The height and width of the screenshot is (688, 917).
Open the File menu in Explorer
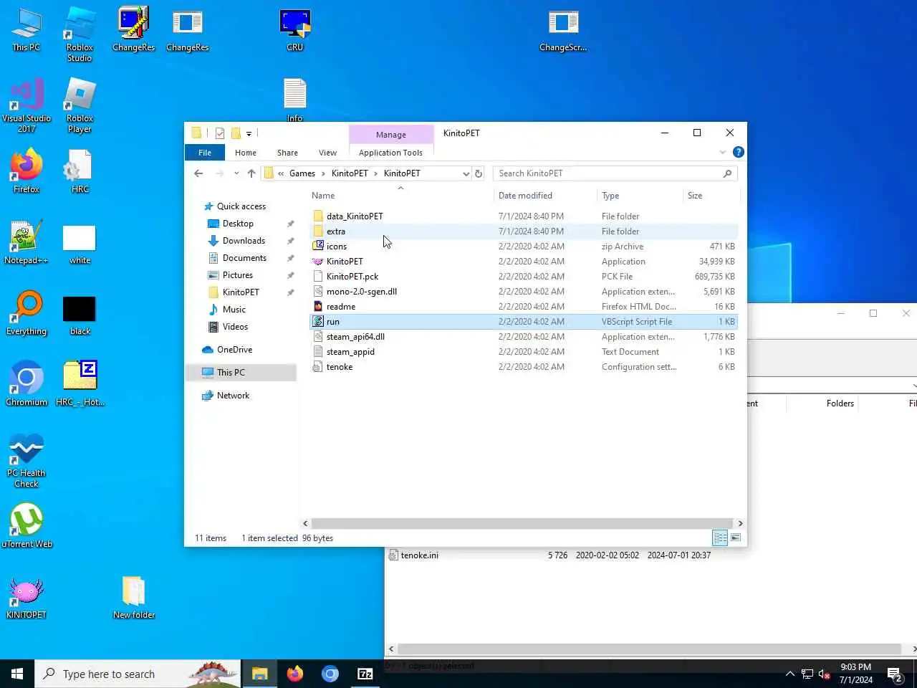(205, 153)
